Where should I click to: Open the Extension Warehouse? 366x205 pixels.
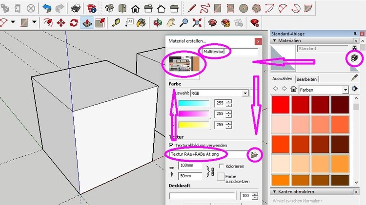(226, 23)
